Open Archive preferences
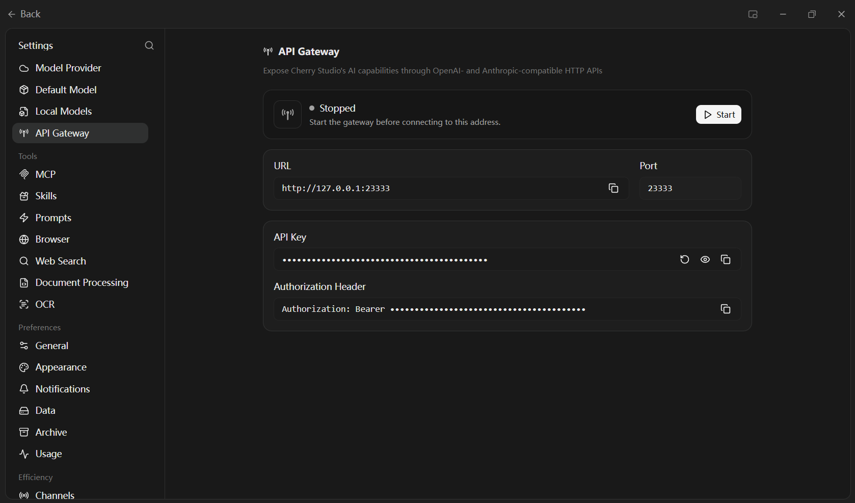Image resolution: width=855 pixels, height=503 pixels. point(80,432)
